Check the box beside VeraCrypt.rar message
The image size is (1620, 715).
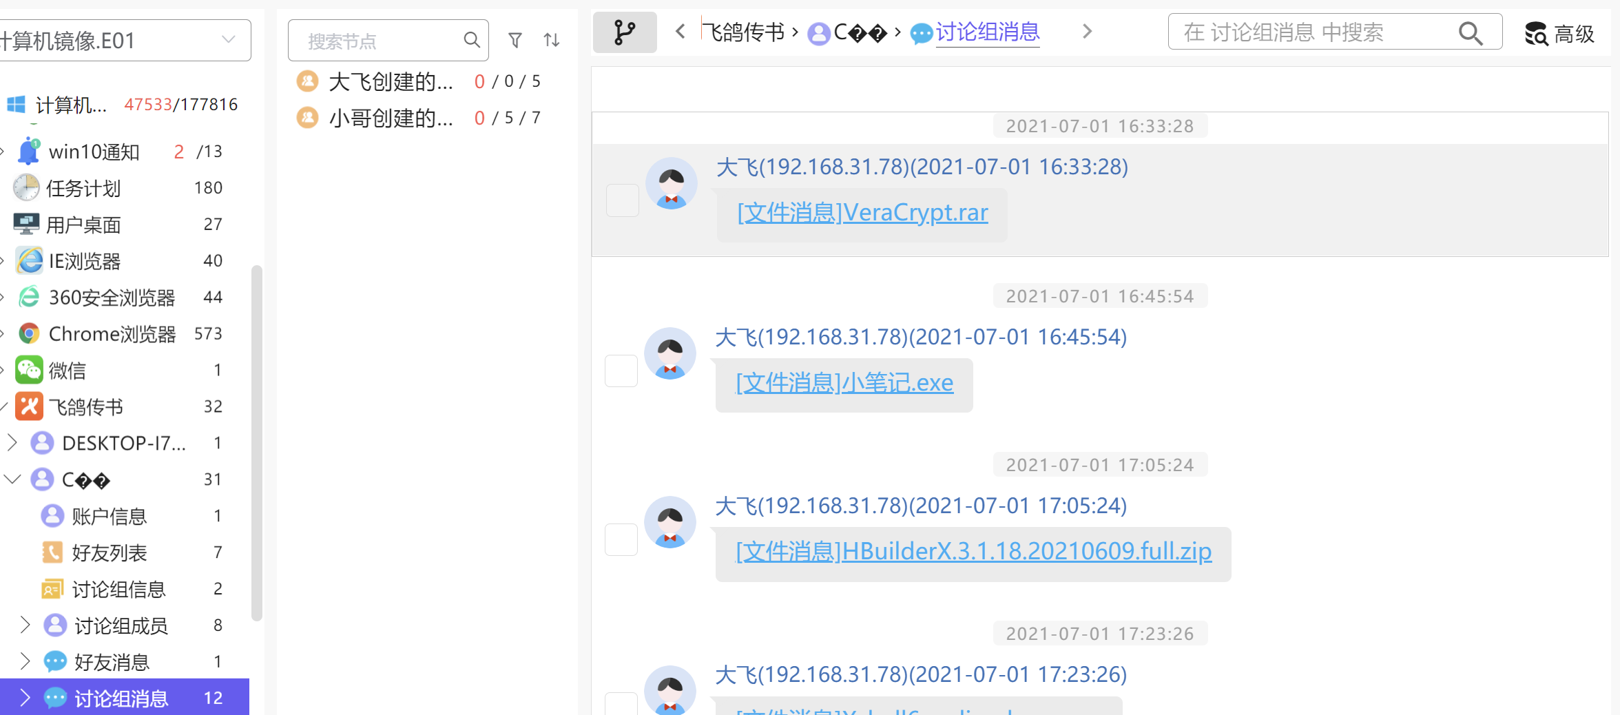click(622, 200)
